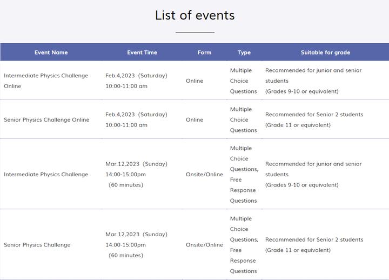The width and height of the screenshot is (389, 280).
Task: Click Onsite/Online form for Senior Physics Challenge
Action: [204, 245]
